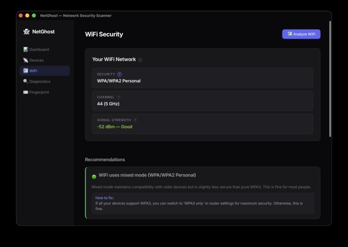Select the WiFi sidebar item
Image resolution: width=348 pixels, height=247 pixels.
coord(44,71)
